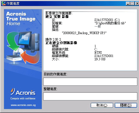Click the 作業進度 title bar text
This screenshot has width=139, height=113.
[x=13, y=4]
